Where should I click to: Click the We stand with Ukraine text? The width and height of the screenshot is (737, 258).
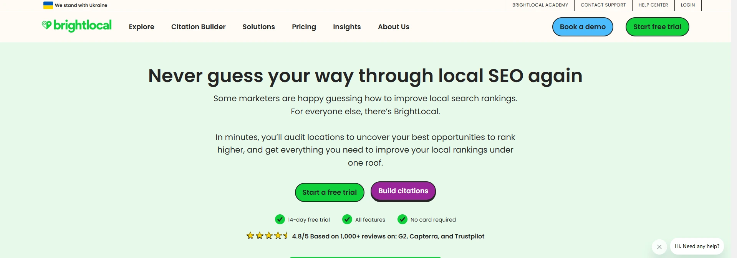click(81, 5)
